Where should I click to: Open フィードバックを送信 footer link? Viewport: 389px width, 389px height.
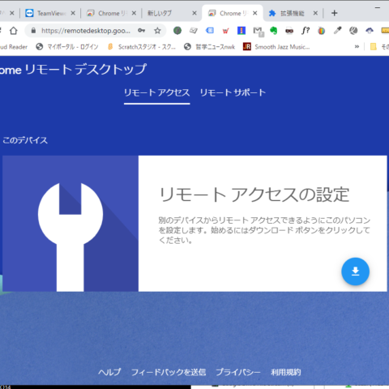(x=169, y=372)
